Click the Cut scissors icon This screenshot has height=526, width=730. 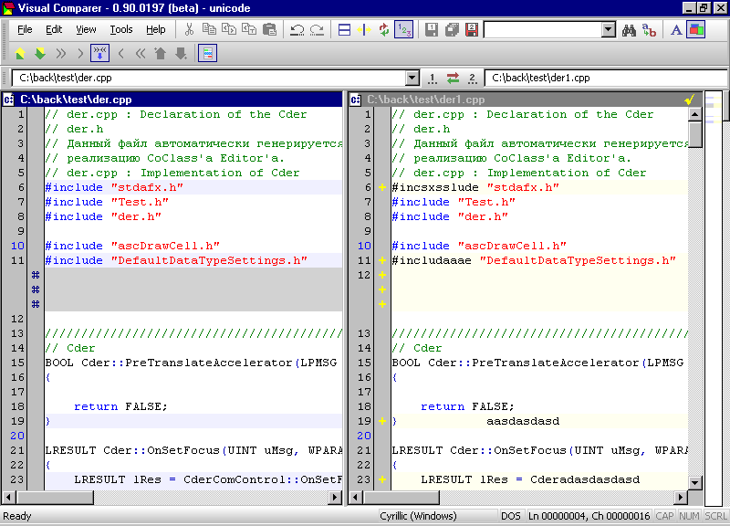190,29
